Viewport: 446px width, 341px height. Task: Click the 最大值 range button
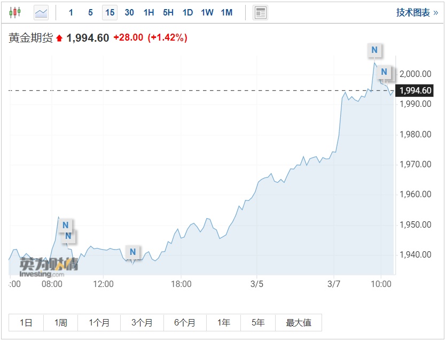(299, 322)
